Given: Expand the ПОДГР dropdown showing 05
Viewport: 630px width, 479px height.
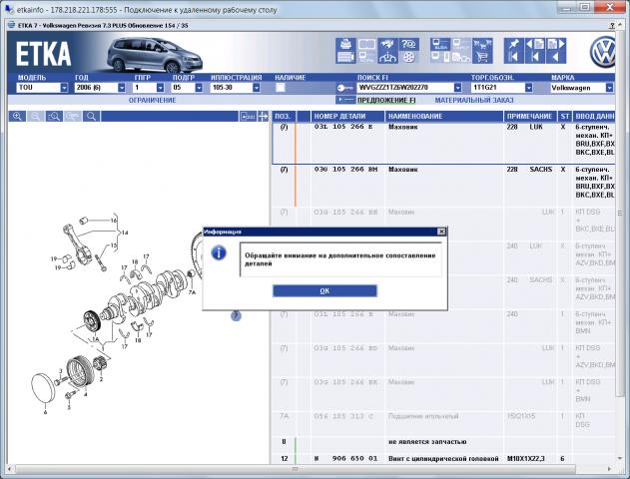Looking at the screenshot, I should point(199,88).
